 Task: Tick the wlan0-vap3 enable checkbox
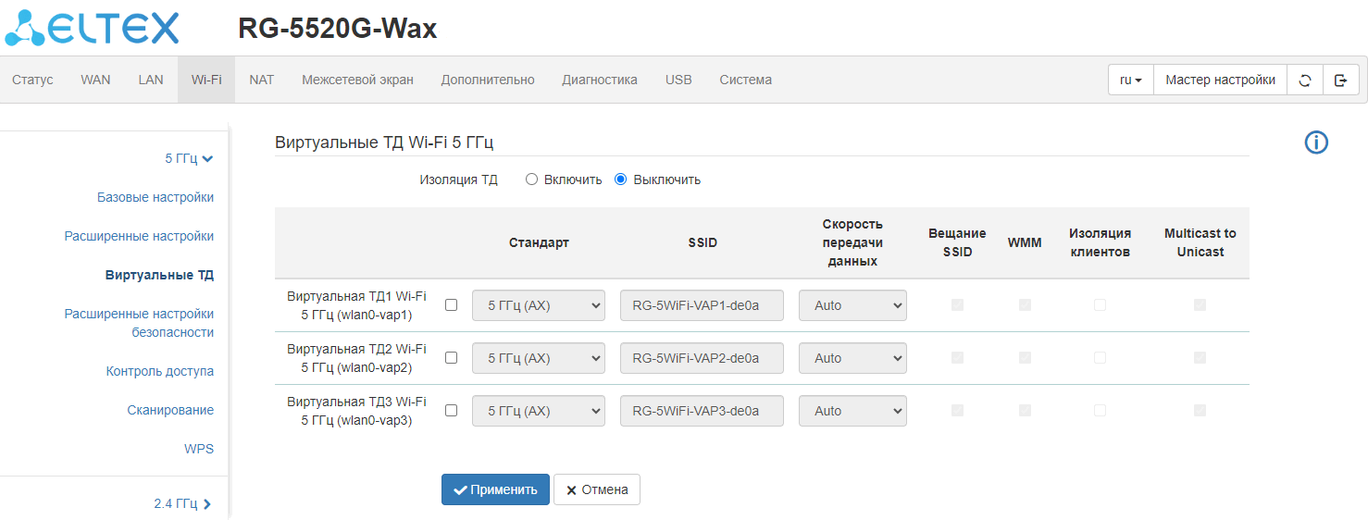451,411
